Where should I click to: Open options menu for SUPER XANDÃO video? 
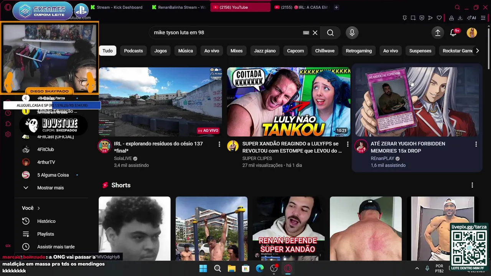[348, 144]
